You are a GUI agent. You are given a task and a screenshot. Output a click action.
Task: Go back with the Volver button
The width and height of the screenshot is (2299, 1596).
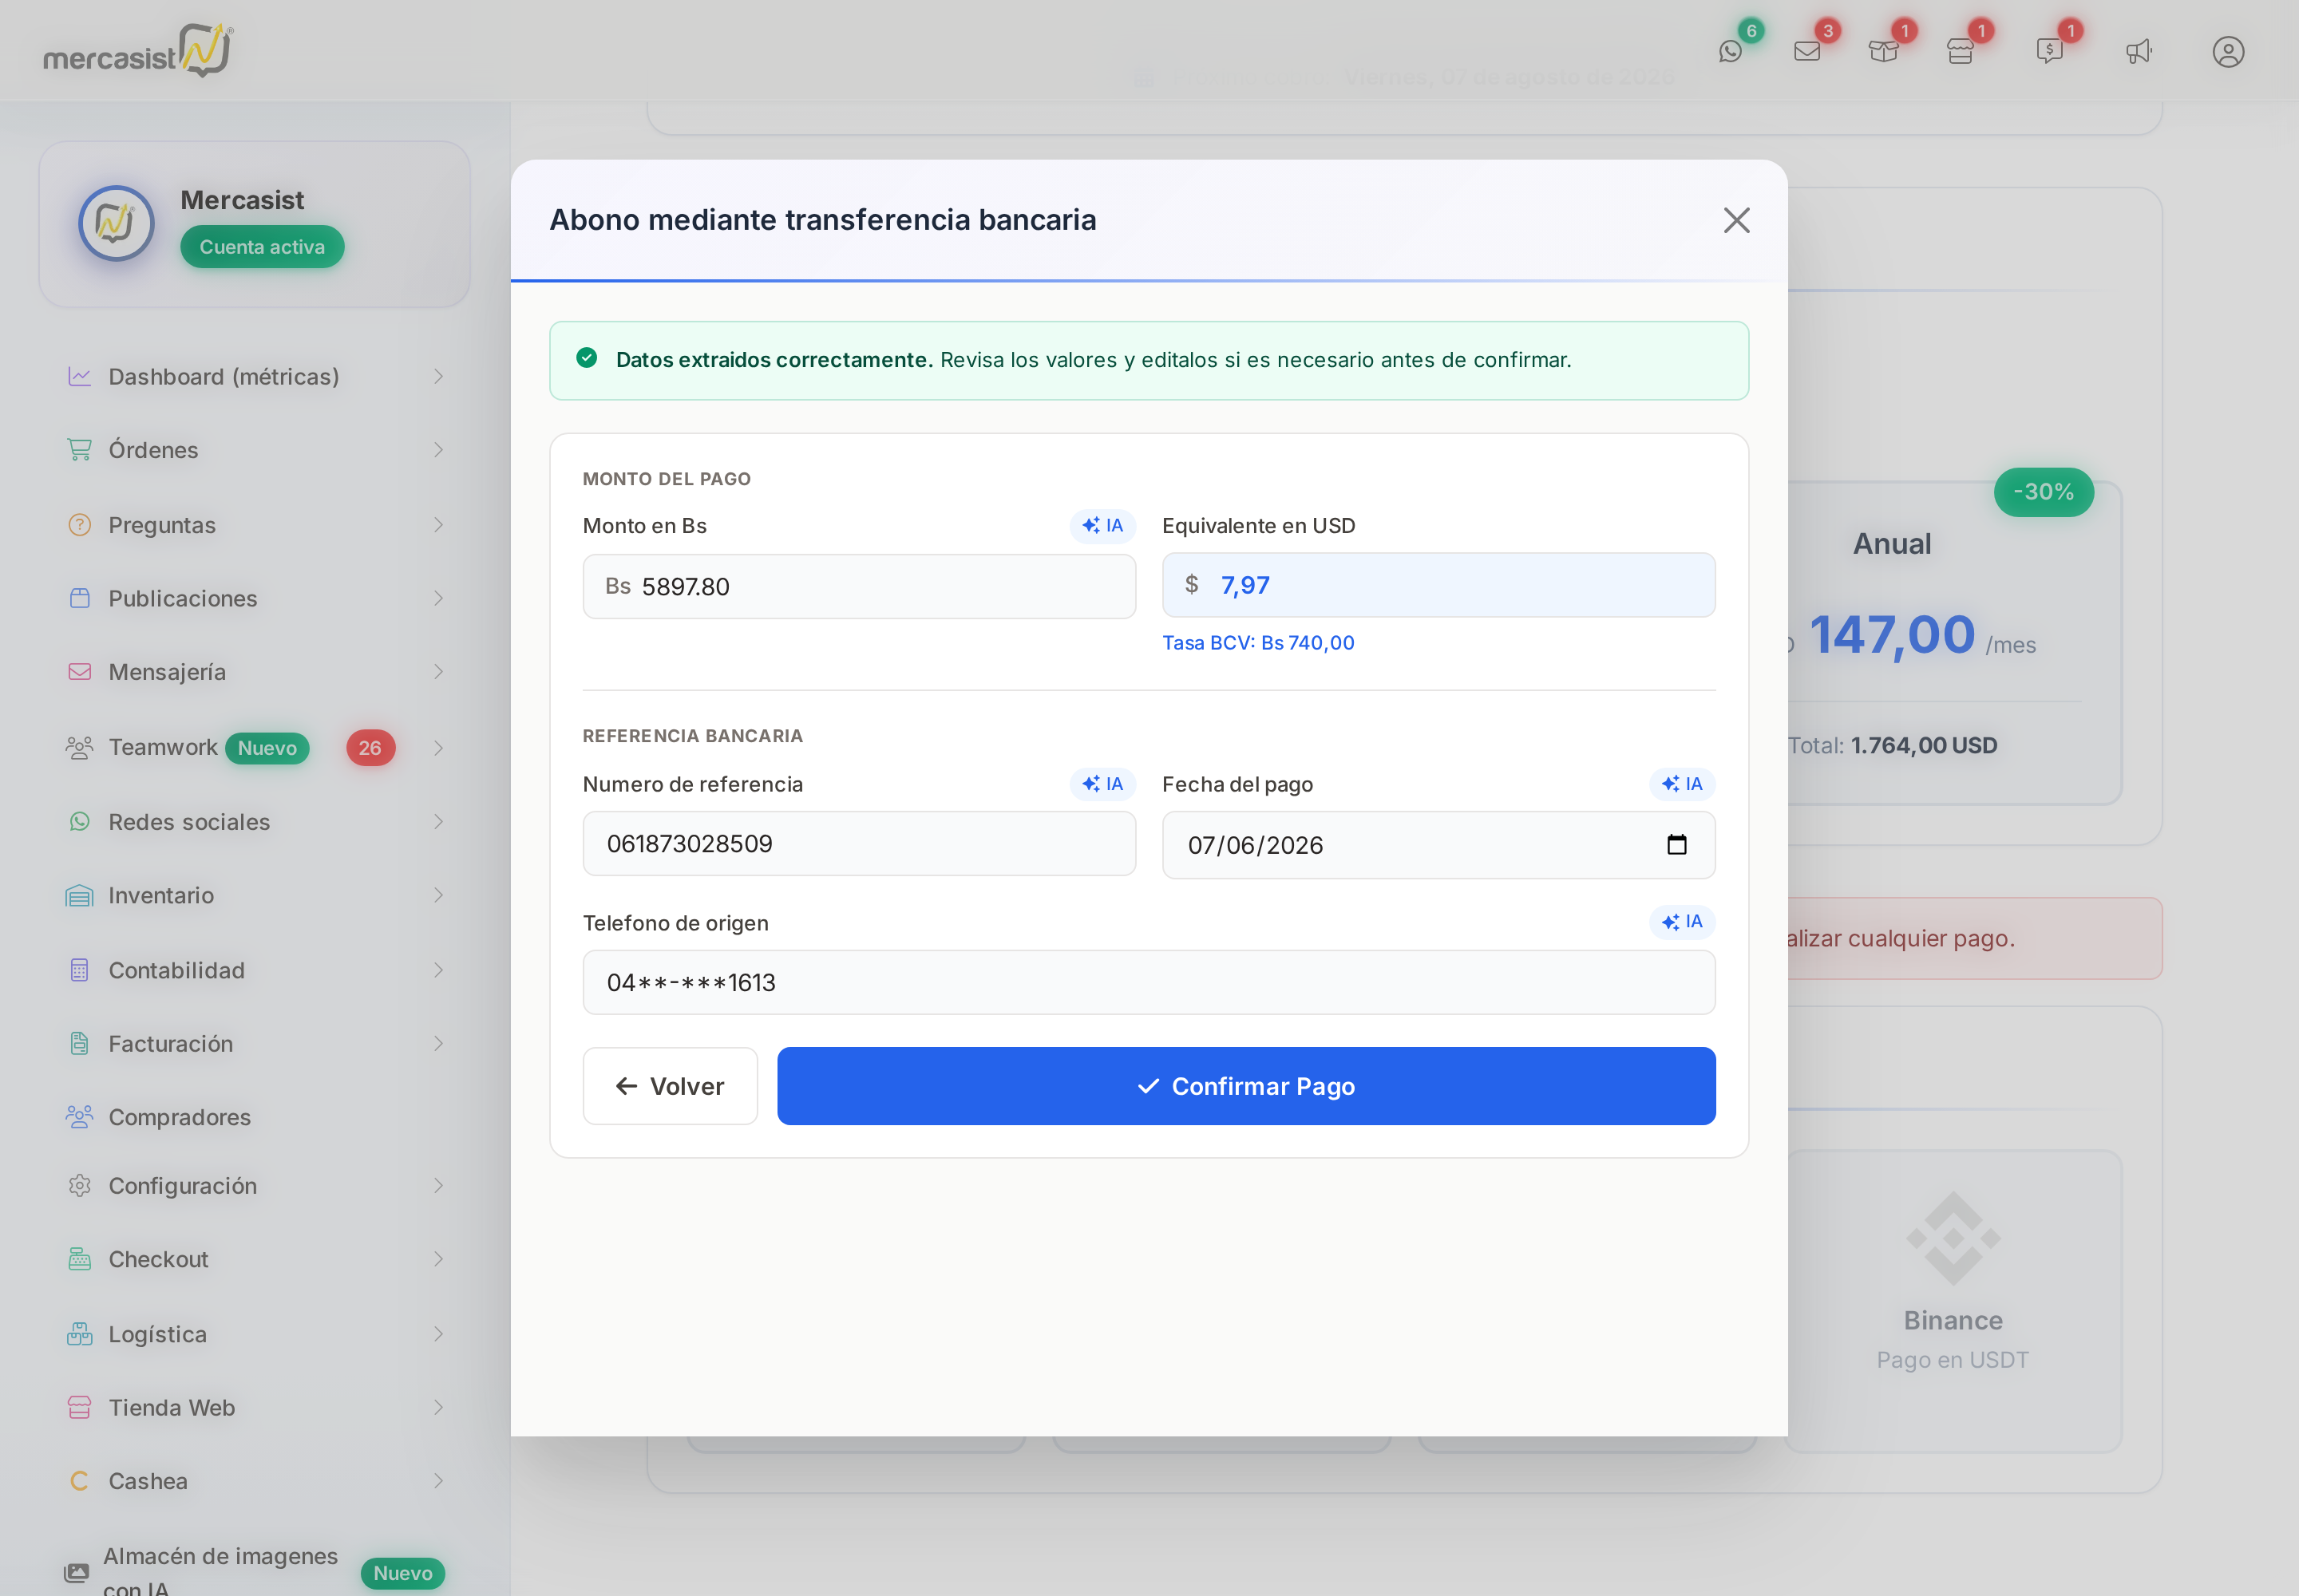tap(669, 1086)
